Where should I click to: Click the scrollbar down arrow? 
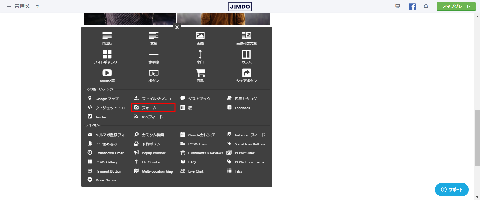point(477,197)
